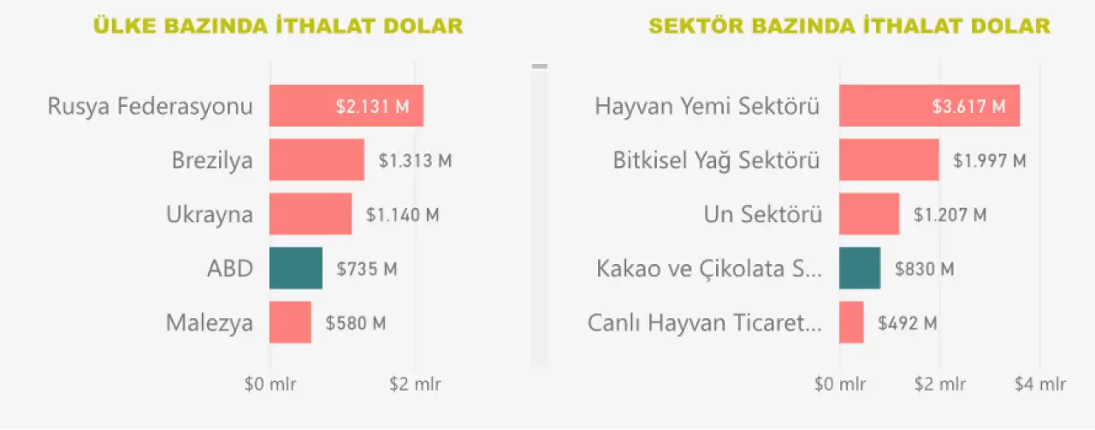Screen dimensions: 1095x430
Task: Select the Rusya Federasyonu bar
Action: coord(346,106)
